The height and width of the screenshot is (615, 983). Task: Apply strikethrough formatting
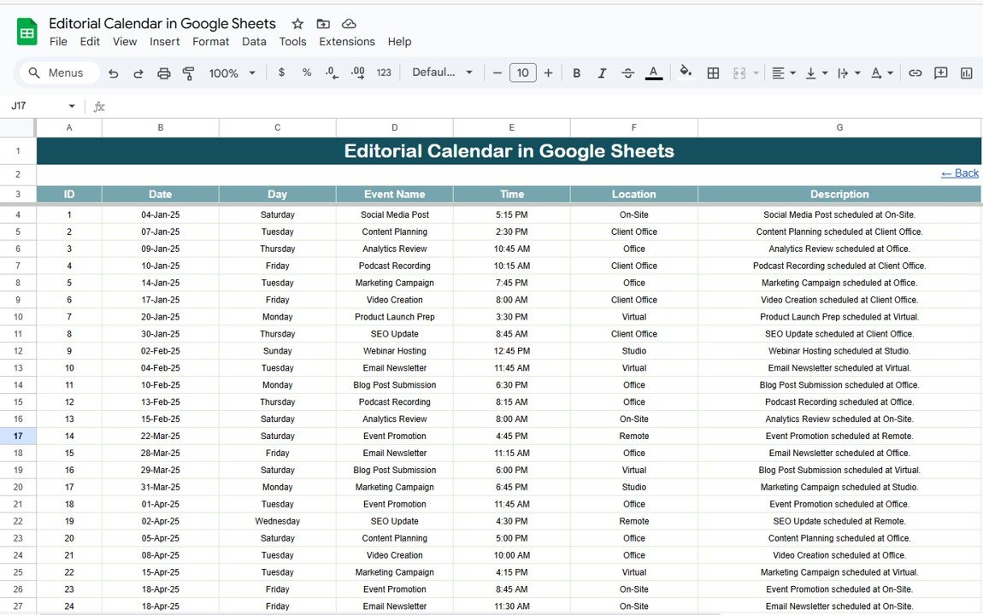627,73
